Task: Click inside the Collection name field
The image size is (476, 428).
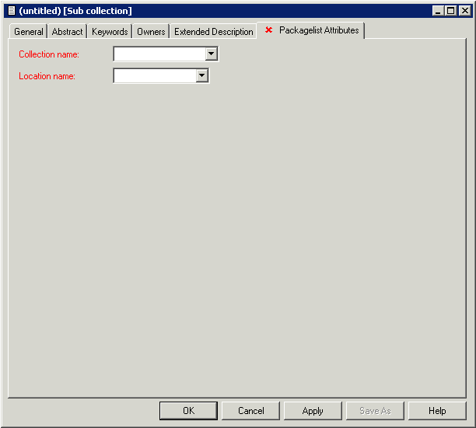Action: tap(159, 54)
